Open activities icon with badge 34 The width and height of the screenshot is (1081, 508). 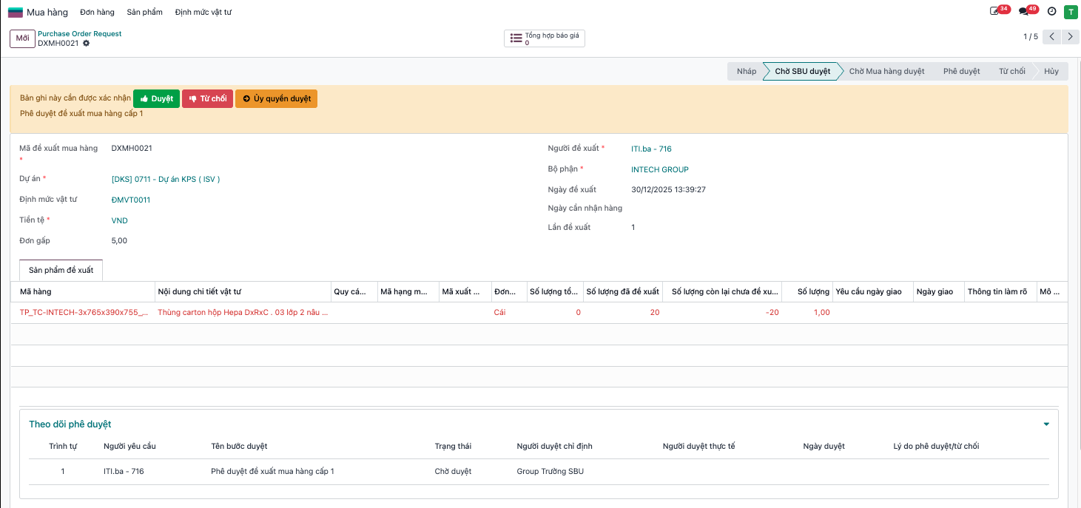(x=995, y=12)
